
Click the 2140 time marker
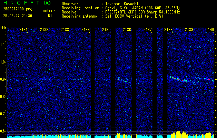click(x=210, y=29)
